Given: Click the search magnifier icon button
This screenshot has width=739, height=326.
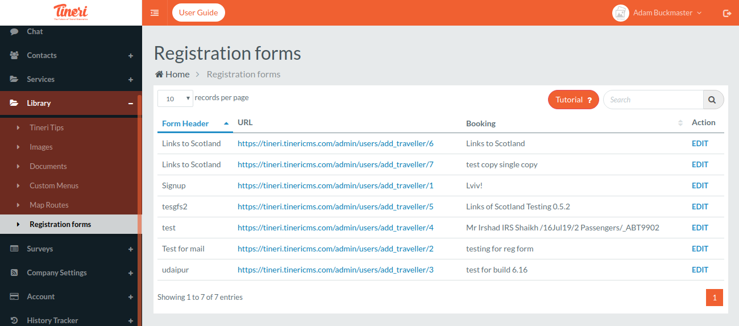Looking at the screenshot, I should pyautogui.click(x=713, y=100).
